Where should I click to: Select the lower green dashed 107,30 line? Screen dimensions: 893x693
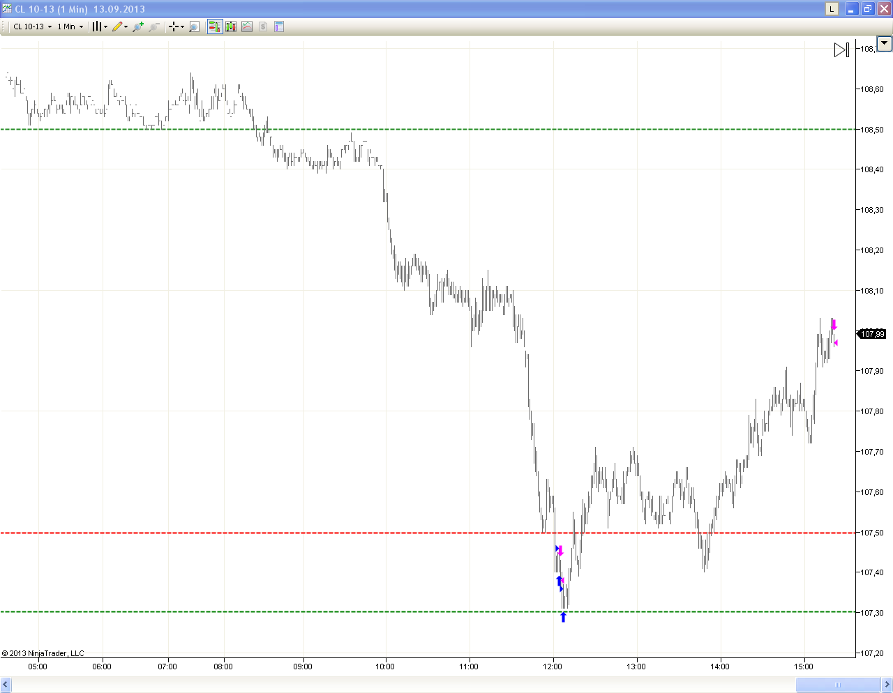coord(427,611)
